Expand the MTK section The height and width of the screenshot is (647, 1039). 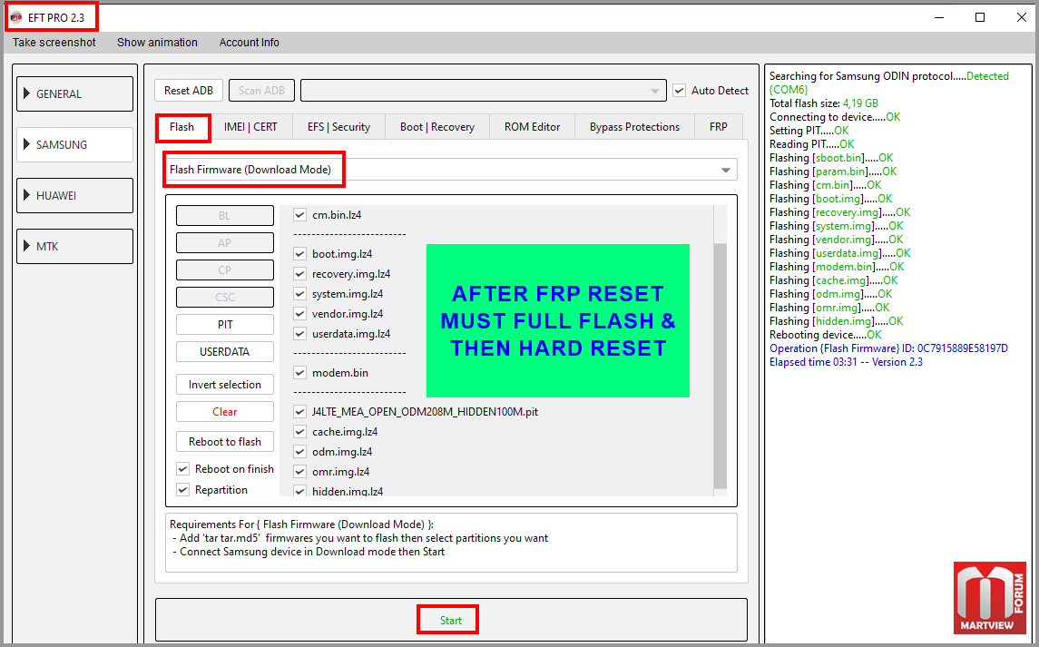(75, 246)
